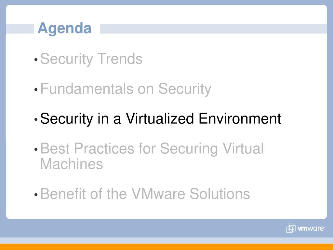Click the orange bar at the slide bottom
Viewport: 333px width, 250px height.
(x=166, y=247)
